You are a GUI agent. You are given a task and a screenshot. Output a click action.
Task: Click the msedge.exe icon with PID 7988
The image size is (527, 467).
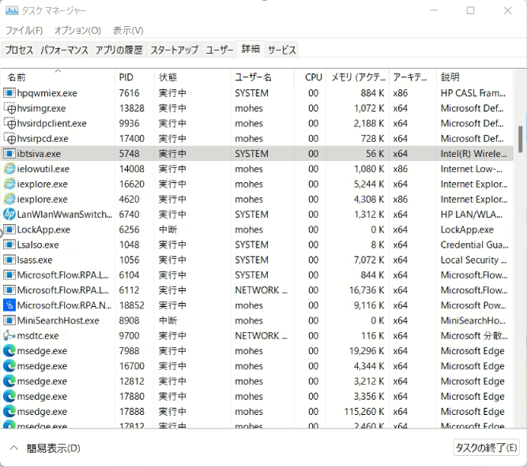pos(9,350)
